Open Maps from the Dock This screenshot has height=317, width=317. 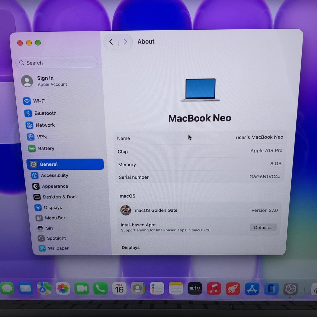pyautogui.click(x=44, y=289)
